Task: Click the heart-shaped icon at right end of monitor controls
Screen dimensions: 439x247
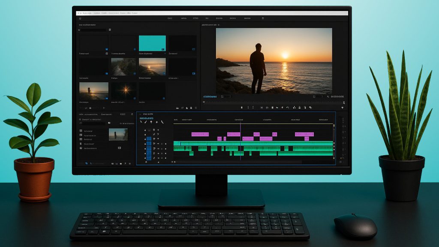Action: click(x=342, y=108)
